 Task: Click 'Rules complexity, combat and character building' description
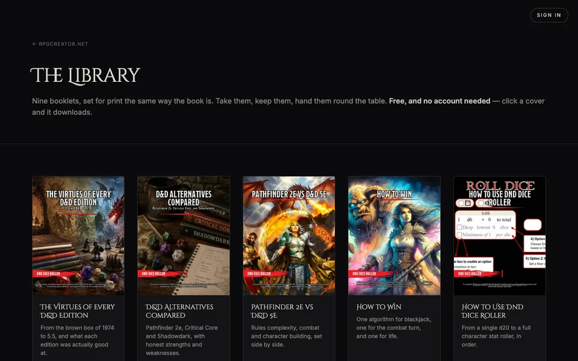[287, 336]
